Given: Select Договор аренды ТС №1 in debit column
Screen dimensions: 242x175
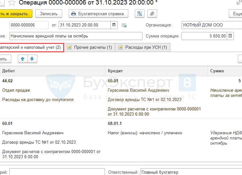Looking at the screenshot, I should 39,142.
